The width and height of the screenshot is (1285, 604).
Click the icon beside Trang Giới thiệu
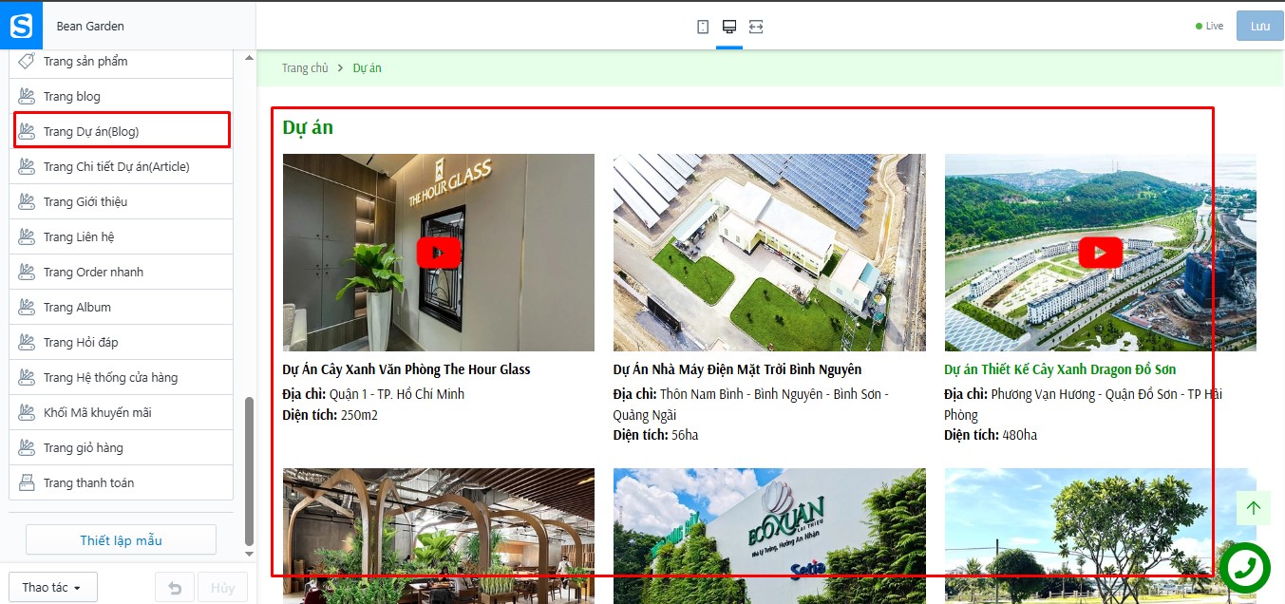pos(28,201)
